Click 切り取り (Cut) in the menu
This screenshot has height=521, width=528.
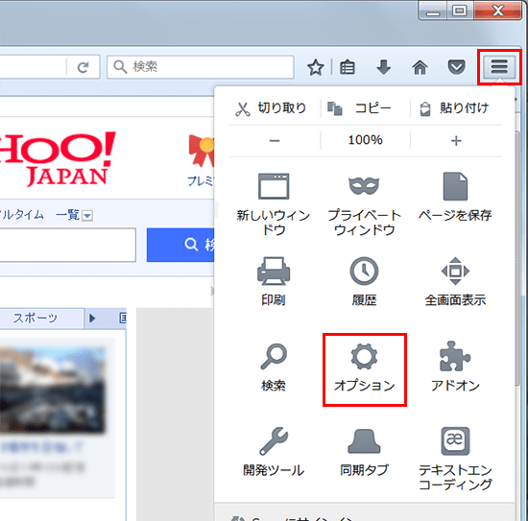click(x=271, y=108)
